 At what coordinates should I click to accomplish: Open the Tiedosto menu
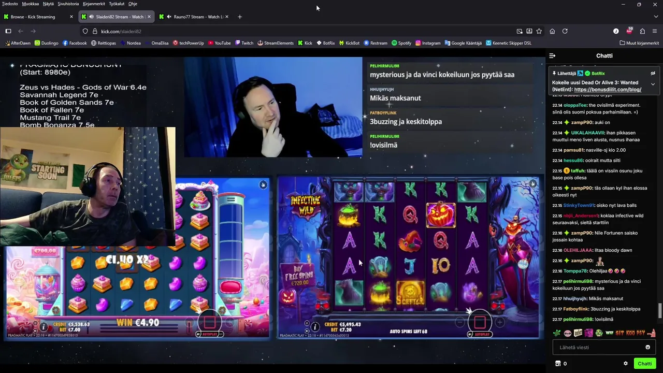click(10, 4)
